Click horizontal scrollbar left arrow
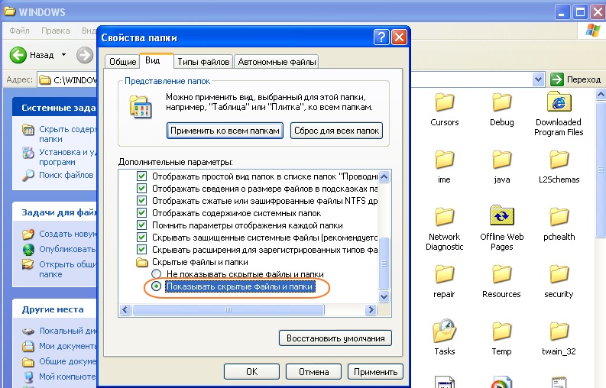The width and height of the screenshot is (606, 388). pyautogui.click(x=125, y=309)
